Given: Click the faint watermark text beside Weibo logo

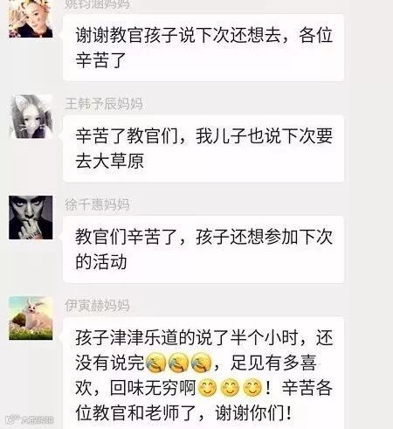Looking at the screenshot, I should click(x=38, y=420).
